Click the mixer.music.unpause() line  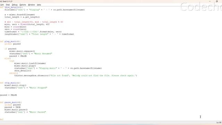click(22, 51)
